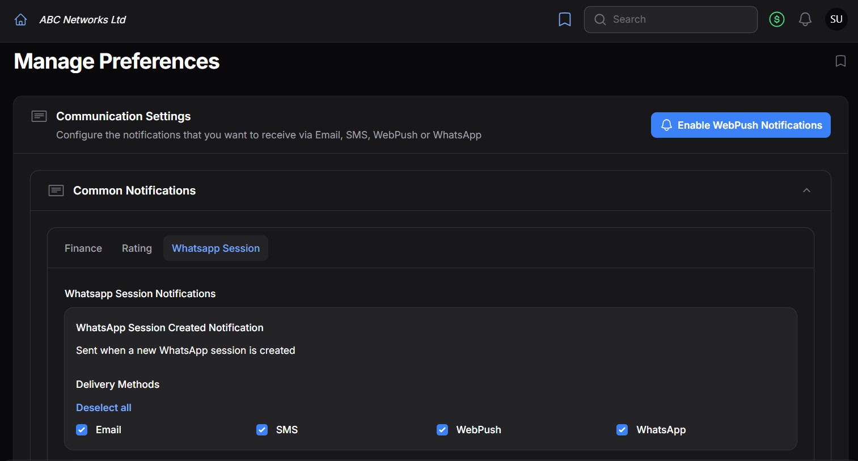Go to the home icon
Screen dimensions: 858x461
20,20
